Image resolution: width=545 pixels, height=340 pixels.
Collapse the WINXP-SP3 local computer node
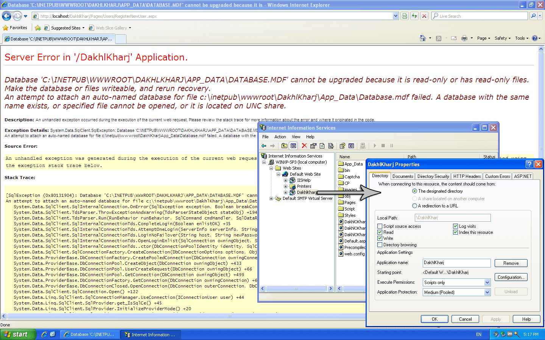click(264, 162)
